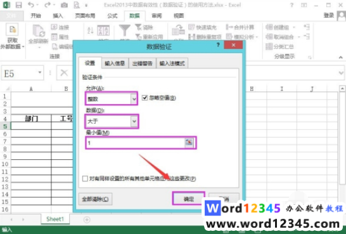Switch to the 设置 tab in dialog

(90, 63)
